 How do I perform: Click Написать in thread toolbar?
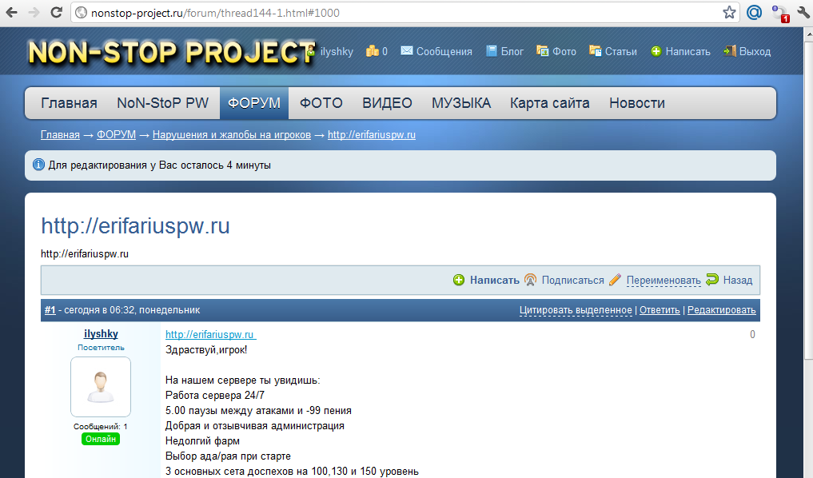(x=495, y=280)
